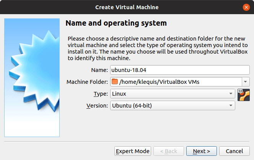This screenshot has width=254, height=160.
Task: Switch to Expert Mode
Action: pyautogui.click(x=133, y=151)
